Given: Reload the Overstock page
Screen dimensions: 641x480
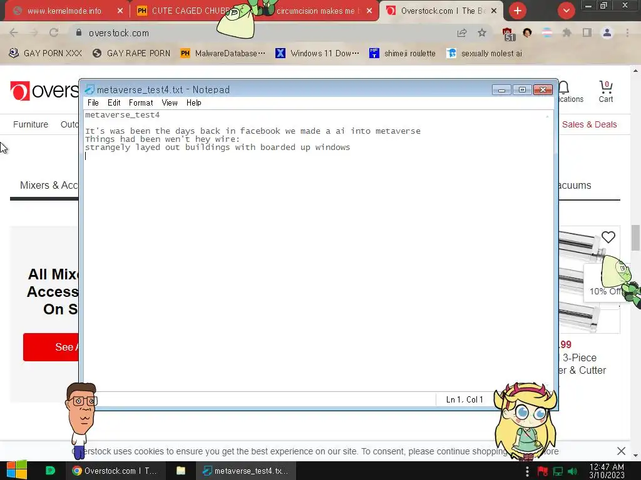Looking at the screenshot, I should [x=54, y=33].
